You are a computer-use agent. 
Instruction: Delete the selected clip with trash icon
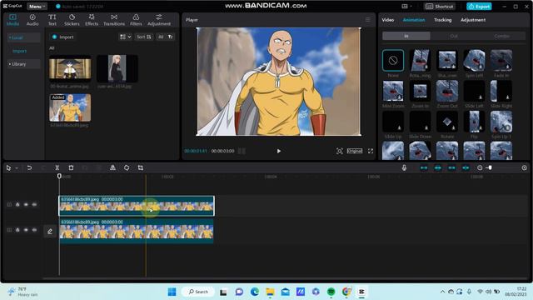pyautogui.click(x=71, y=167)
